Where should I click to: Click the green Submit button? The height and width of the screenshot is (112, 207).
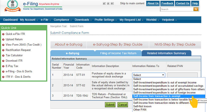click(x=110, y=105)
